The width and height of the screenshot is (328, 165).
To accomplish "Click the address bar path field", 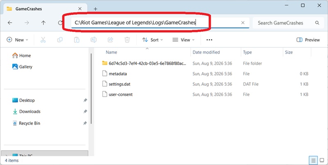I will pyautogui.click(x=160, y=23).
